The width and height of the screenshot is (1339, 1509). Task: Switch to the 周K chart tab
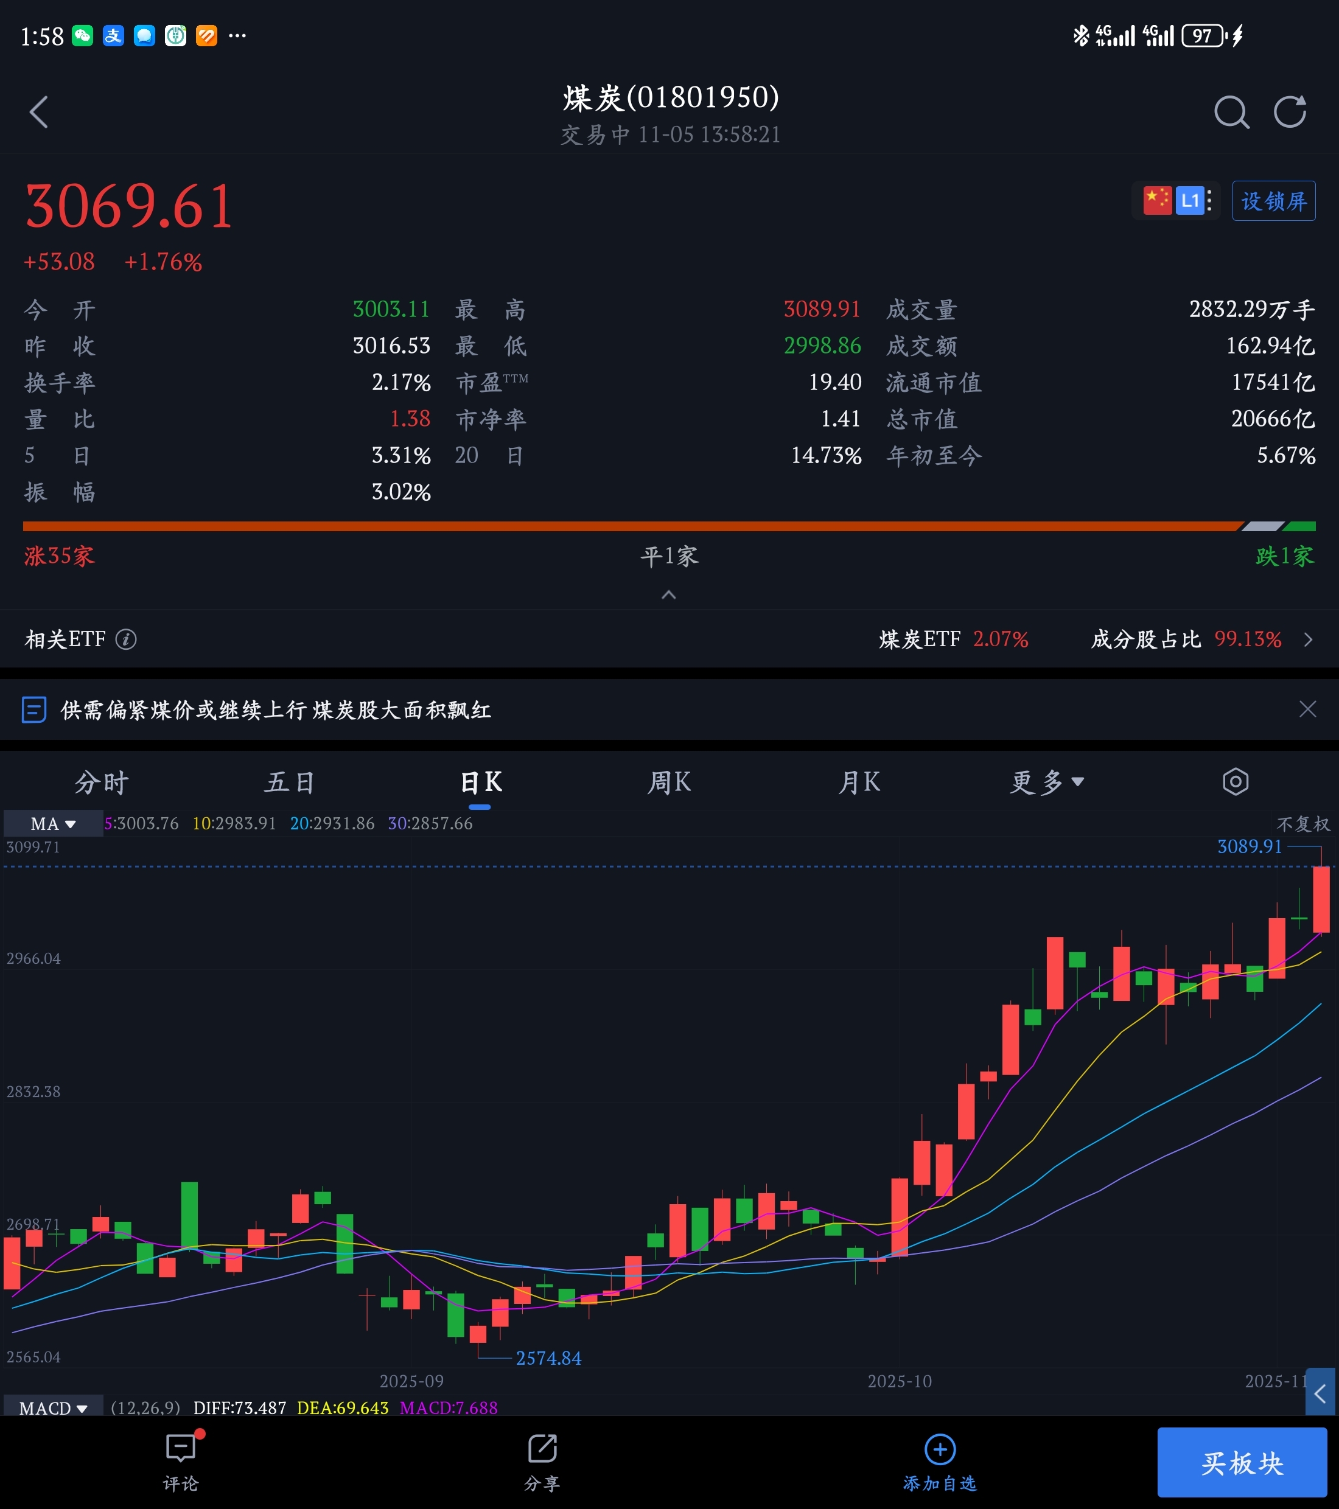coord(668,782)
